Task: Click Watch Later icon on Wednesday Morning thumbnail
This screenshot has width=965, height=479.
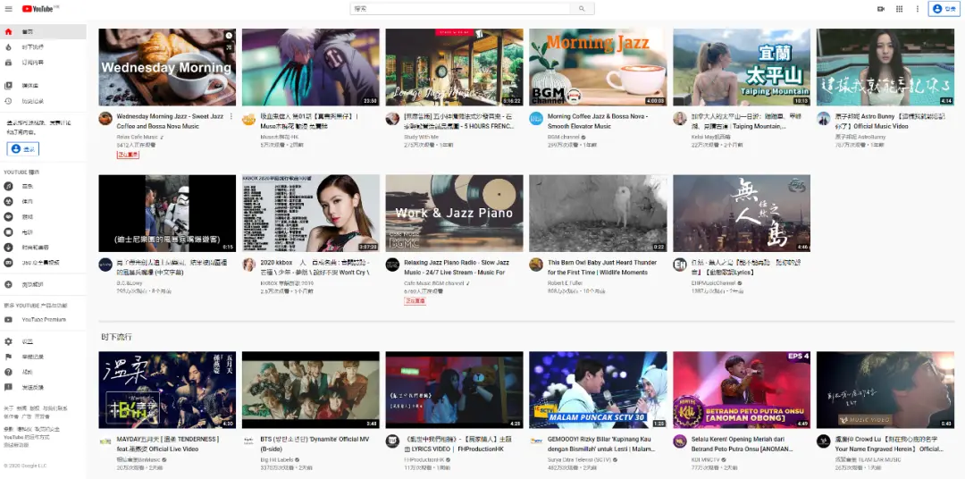Action: click(229, 36)
